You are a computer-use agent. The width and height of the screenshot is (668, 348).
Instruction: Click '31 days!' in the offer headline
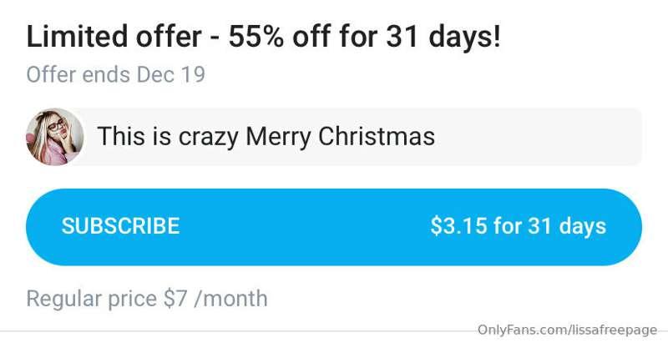coord(443,36)
